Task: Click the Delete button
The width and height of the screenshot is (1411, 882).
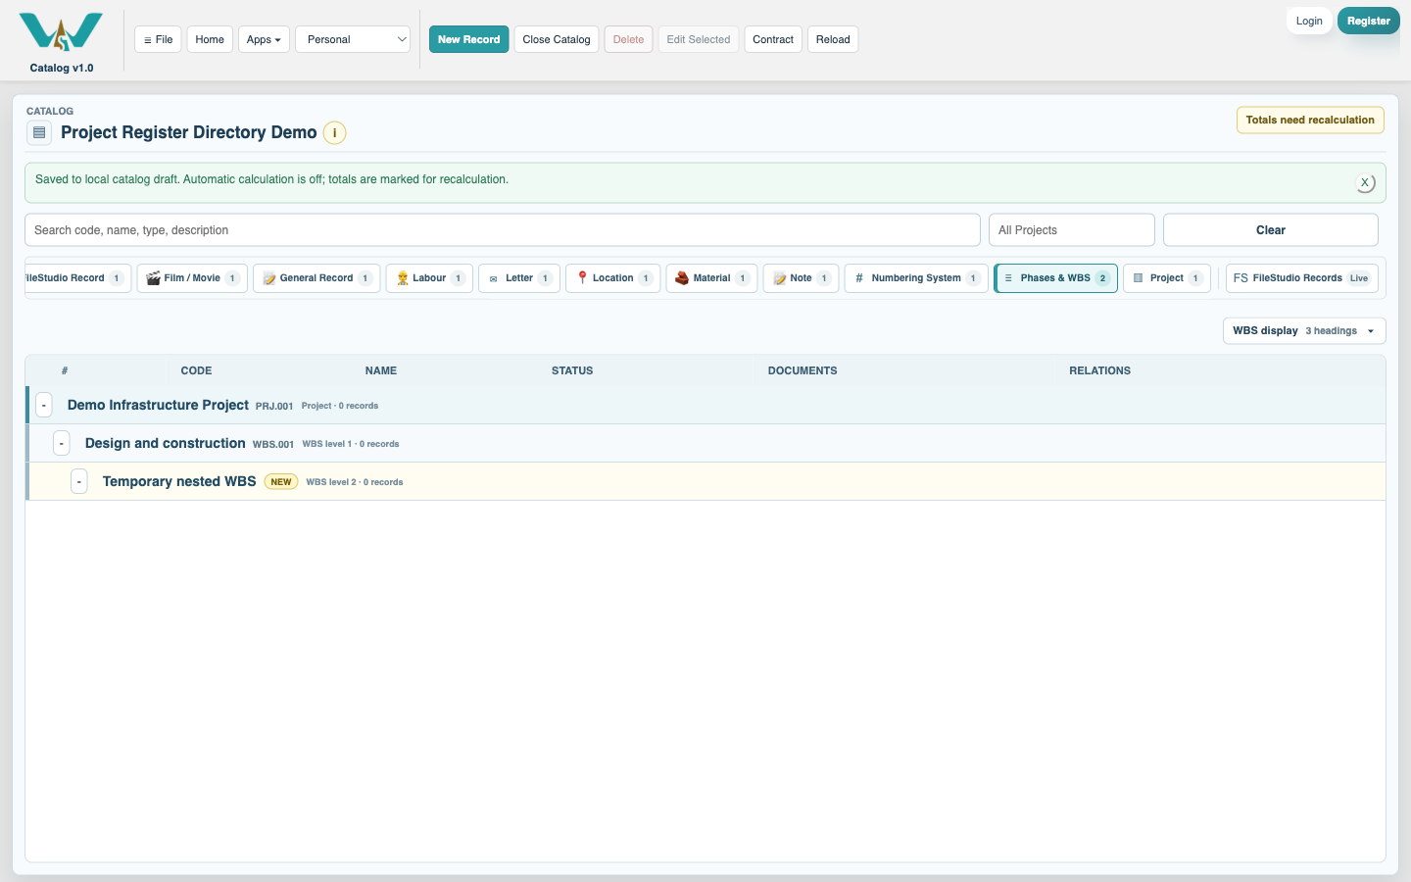Action: click(628, 39)
